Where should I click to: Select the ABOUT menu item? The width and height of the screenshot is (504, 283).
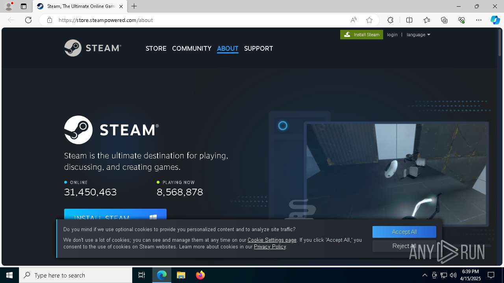point(228,48)
